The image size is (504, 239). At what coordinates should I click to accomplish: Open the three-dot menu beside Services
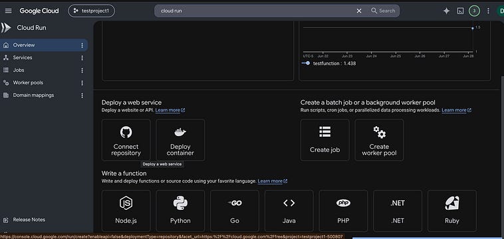coord(82,58)
